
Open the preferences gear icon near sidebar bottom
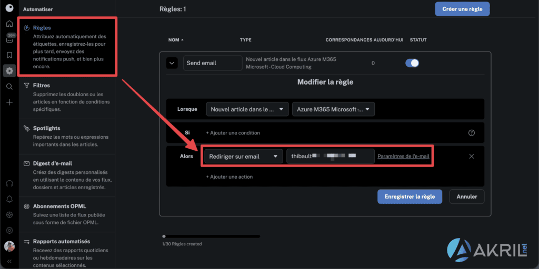[9, 230]
